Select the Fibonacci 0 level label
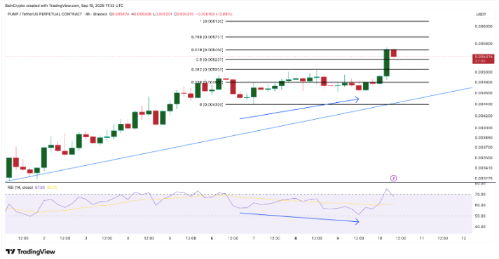The width and height of the screenshot is (499, 259). pos(212,104)
